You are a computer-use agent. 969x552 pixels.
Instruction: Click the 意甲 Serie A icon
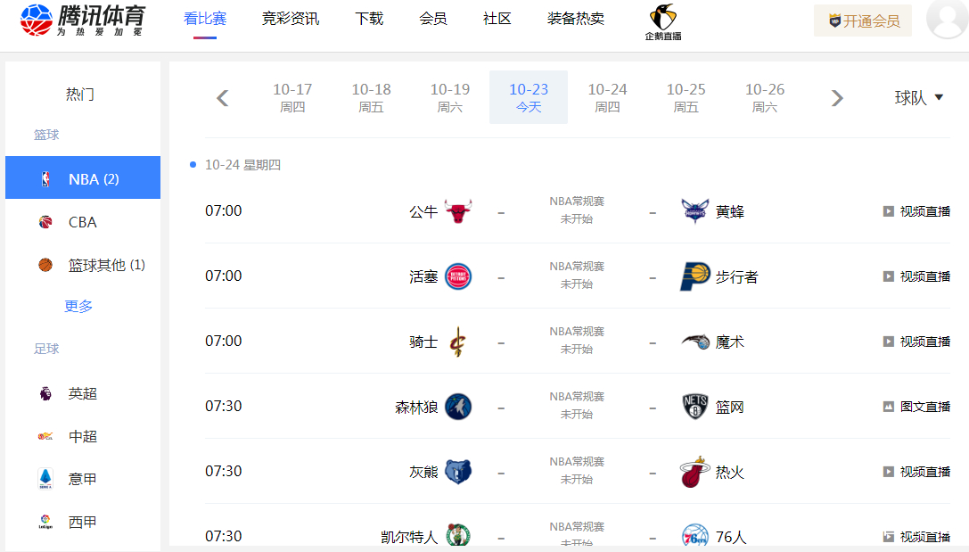point(45,479)
